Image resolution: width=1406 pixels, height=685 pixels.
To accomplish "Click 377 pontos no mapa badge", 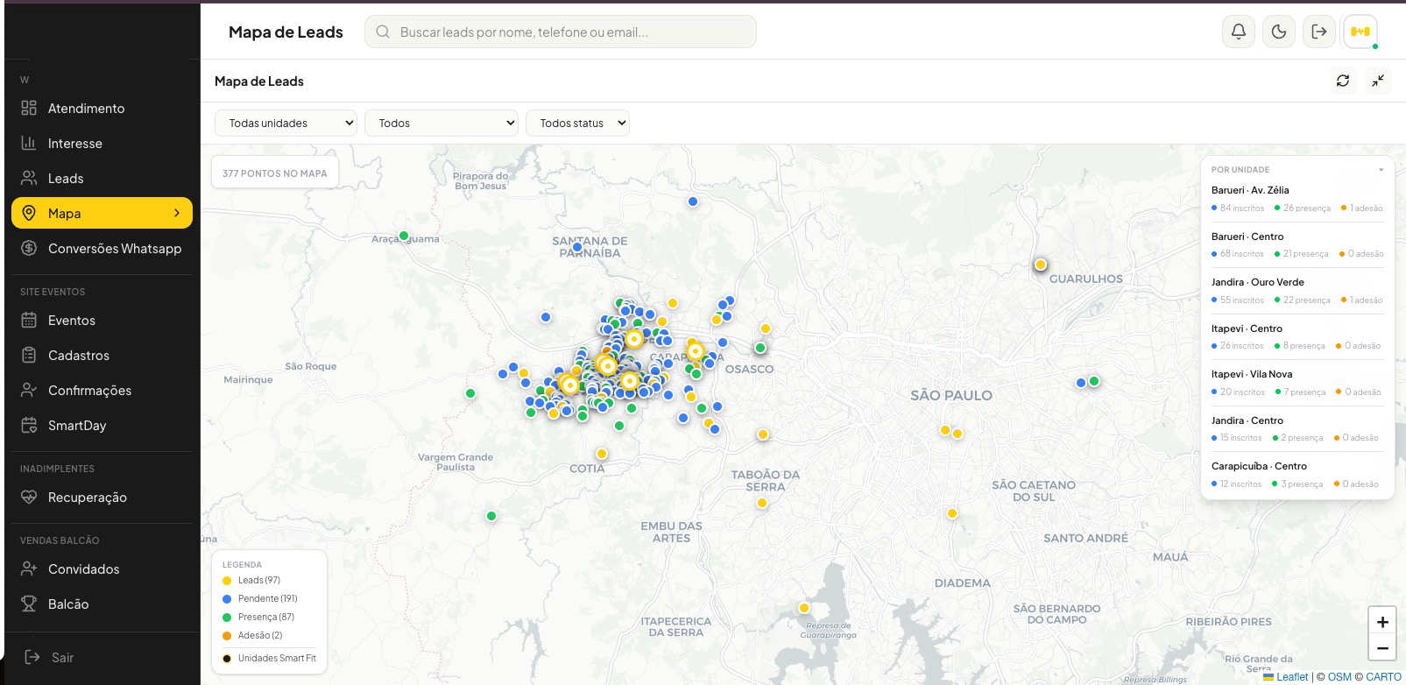I will [274, 173].
